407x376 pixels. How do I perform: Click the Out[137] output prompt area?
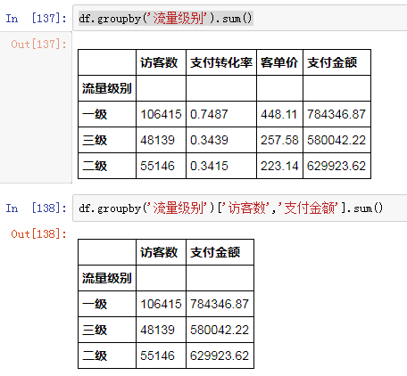(38, 45)
